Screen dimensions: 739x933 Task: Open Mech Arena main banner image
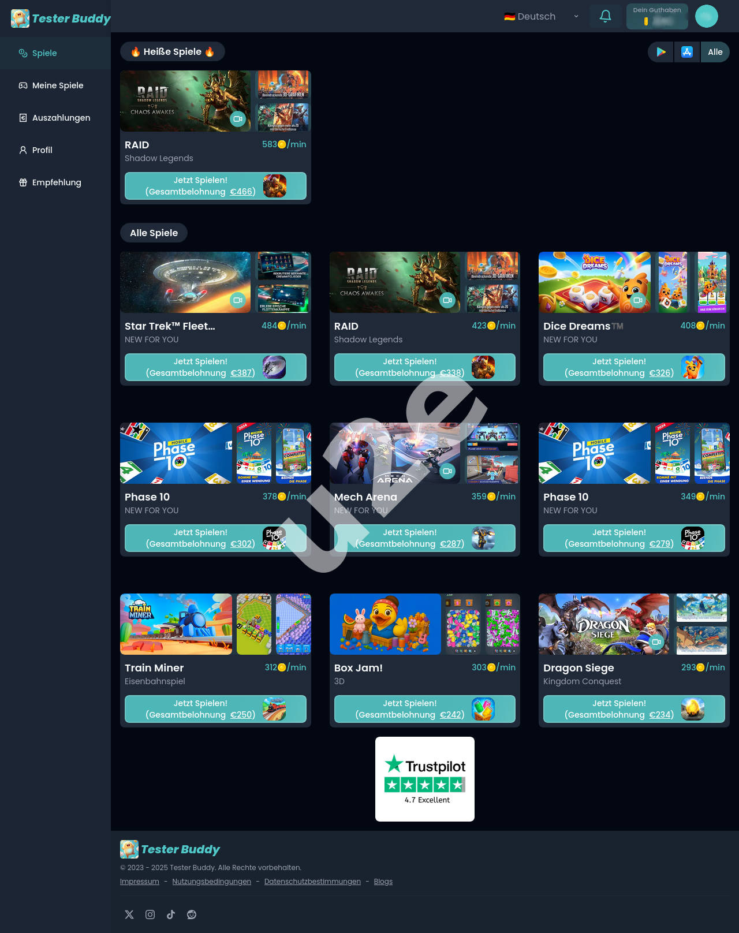click(x=395, y=453)
